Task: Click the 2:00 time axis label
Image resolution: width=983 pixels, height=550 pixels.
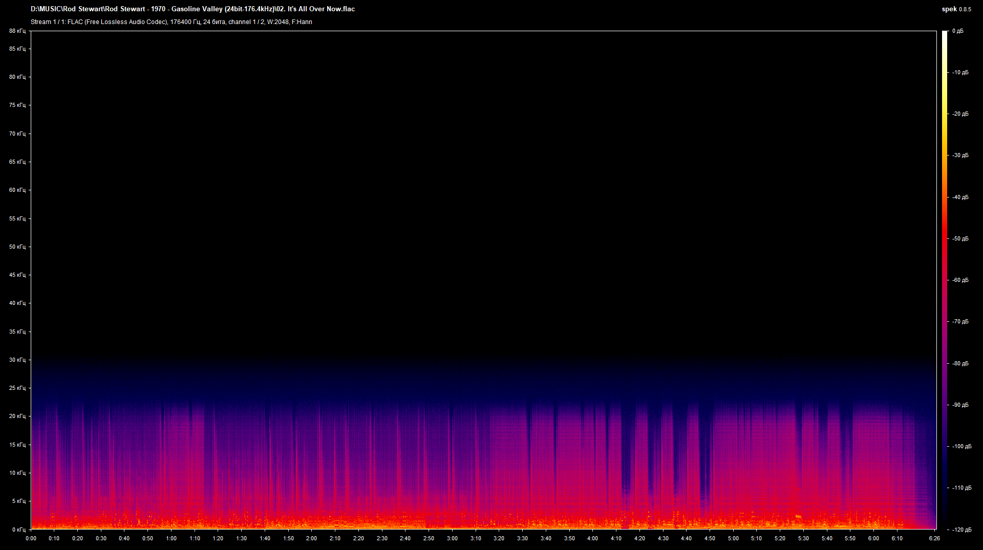Action: pos(311,538)
